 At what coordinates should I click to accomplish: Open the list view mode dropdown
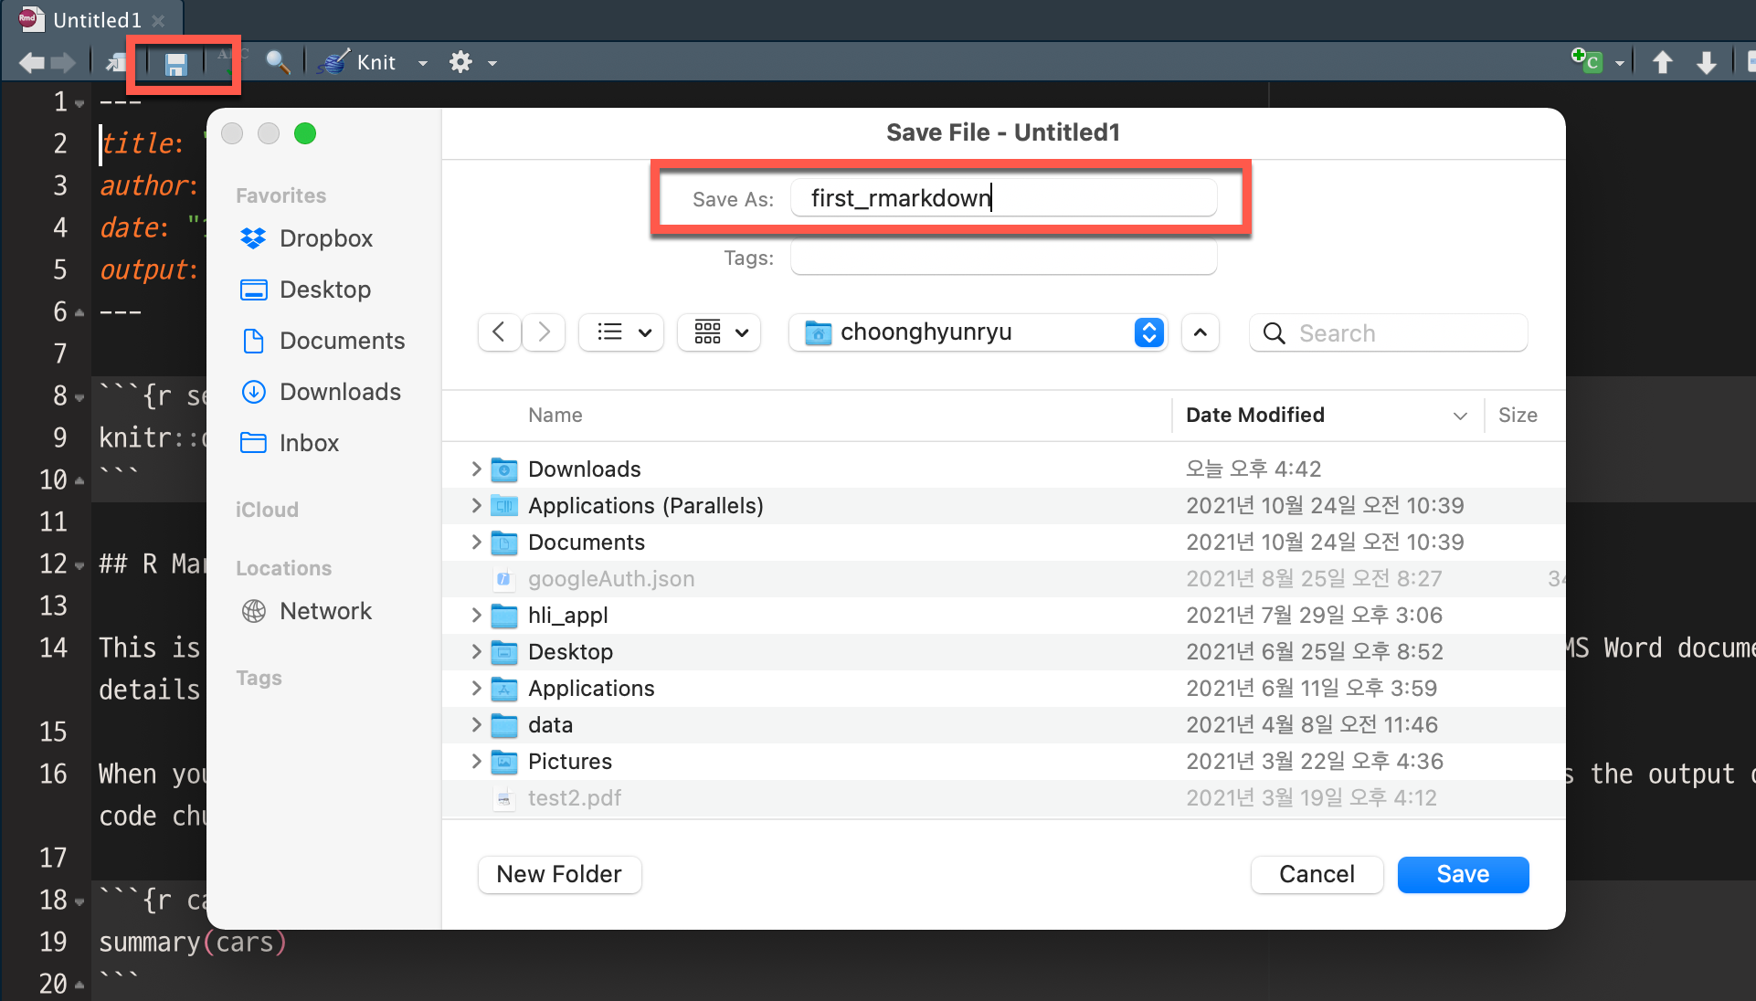tap(622, 332)
